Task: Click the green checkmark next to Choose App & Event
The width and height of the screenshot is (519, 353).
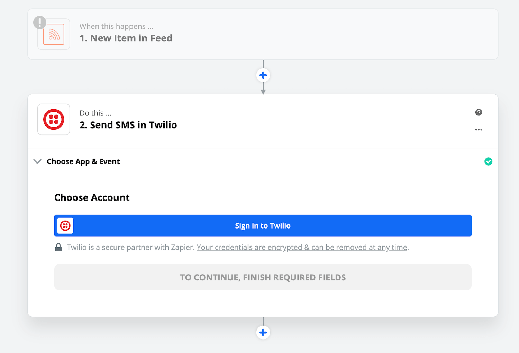Action: (488, 161)
